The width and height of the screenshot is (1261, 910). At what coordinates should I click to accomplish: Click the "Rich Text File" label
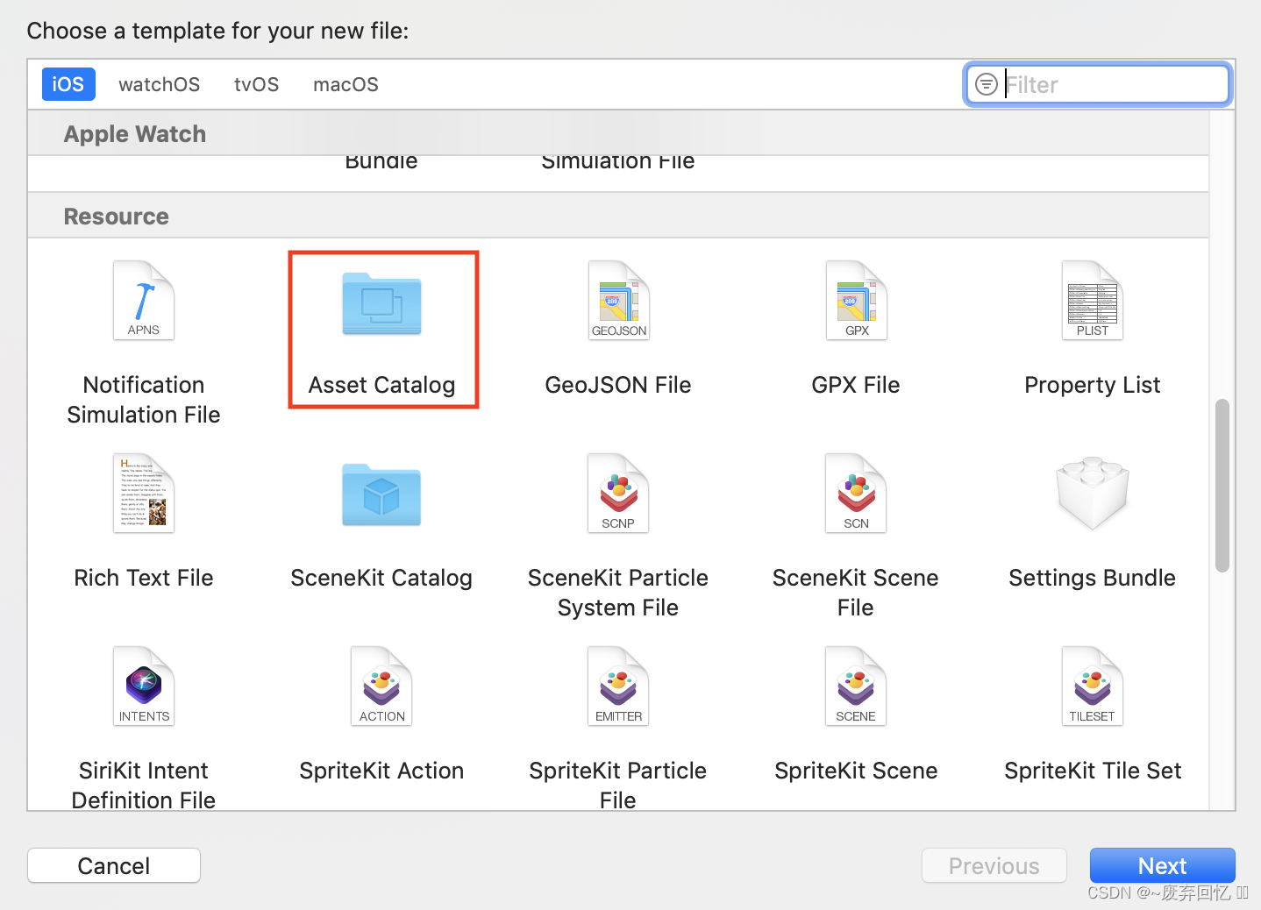144,578
